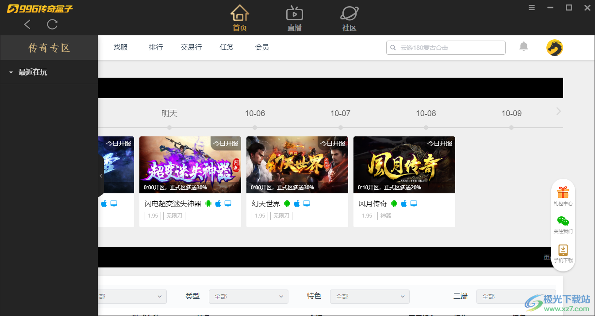Select 明天 on the server-opening timeline
This screenshot has height=316, width=595.
pyautogui.click(x=169, y=113)
